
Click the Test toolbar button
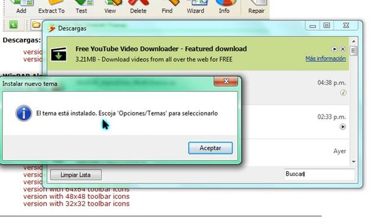click(x=81, y=7)
